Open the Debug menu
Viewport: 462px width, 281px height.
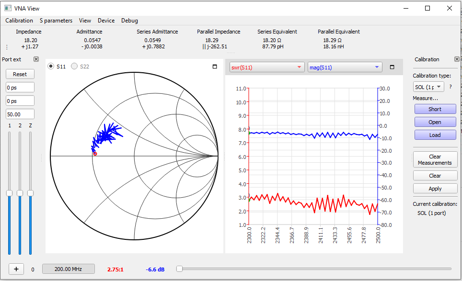click(x=130, y=20)
